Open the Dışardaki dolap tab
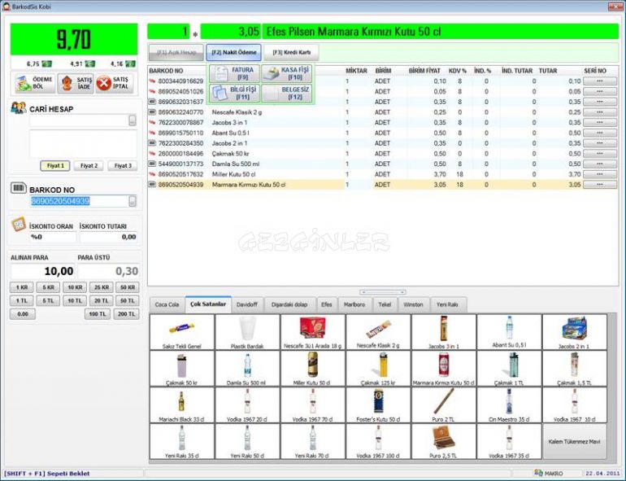Screen dimensions: 626x481 (289, 304)
